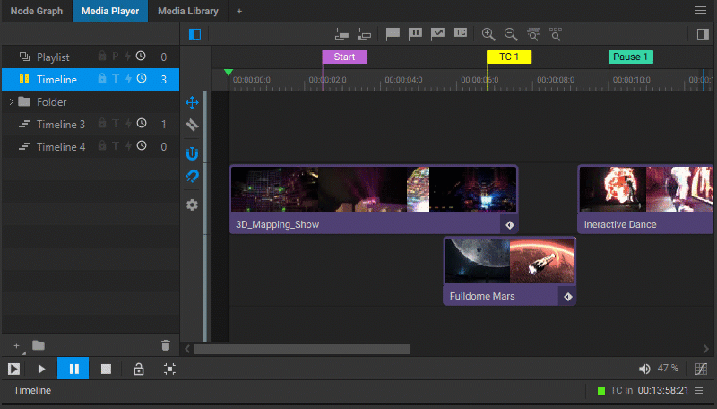Toggle the ripple magnet arrow icon

coord(192,176)
